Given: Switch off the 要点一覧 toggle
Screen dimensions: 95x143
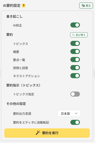Looking at the screenshot, I should pos(75,60).
